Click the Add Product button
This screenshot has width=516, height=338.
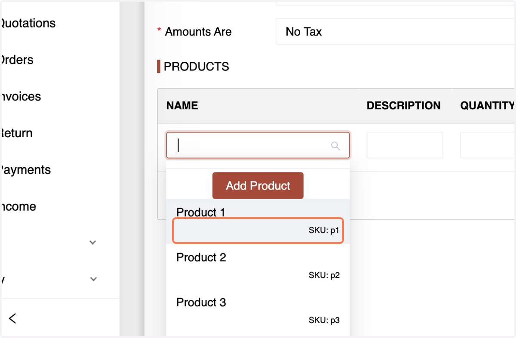pos(258,186)
